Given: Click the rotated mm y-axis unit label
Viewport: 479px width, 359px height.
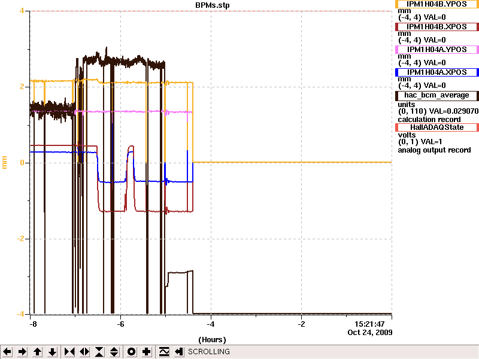Looking at the screenshot, I should [4, 162].
